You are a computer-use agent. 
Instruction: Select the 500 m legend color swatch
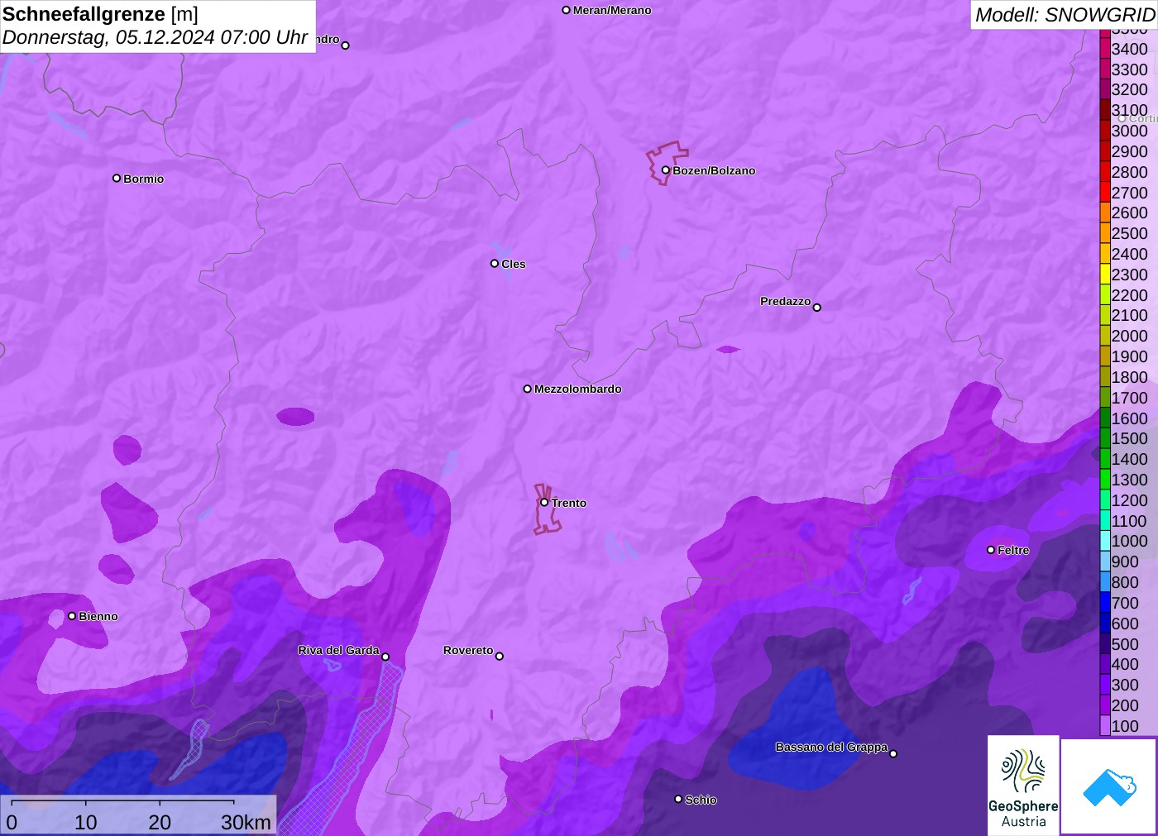[x=1105, y=644]
